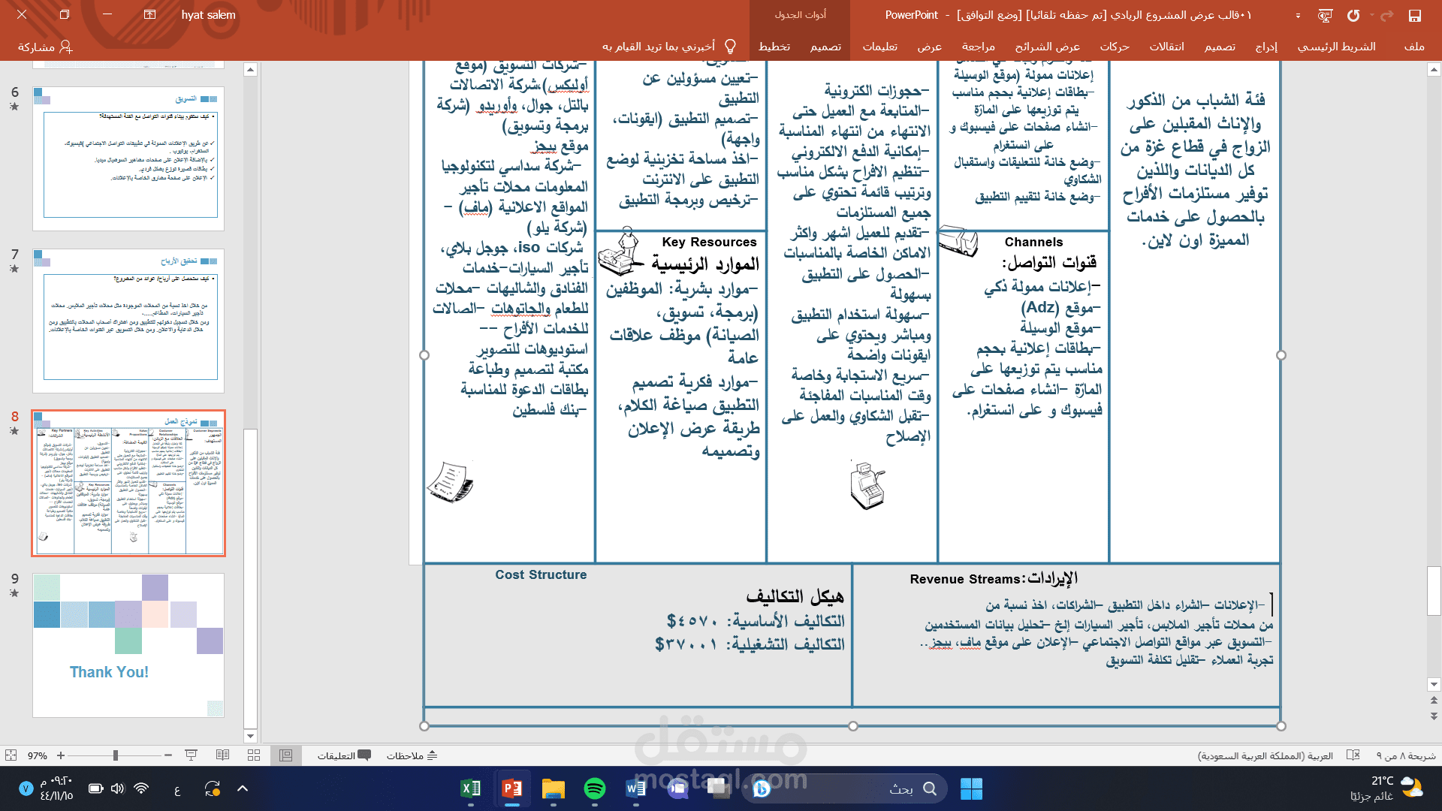Start slideshow from beginning via title bar icon

pyautogui.click(x=1325, y=15)
